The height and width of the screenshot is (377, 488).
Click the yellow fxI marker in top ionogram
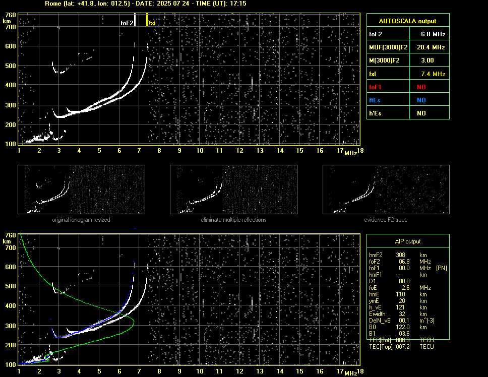(147, 20)
